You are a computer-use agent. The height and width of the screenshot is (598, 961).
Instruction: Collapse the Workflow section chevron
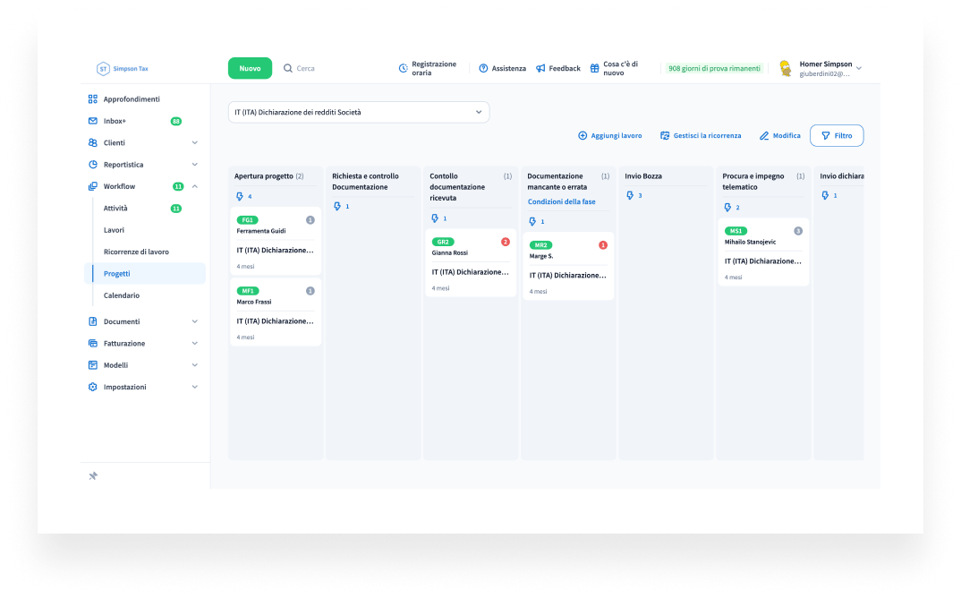tap(195, 186)
